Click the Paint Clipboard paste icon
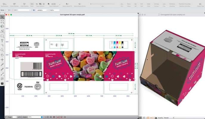The height and width of the screenshot is (119, 205). 54,4
